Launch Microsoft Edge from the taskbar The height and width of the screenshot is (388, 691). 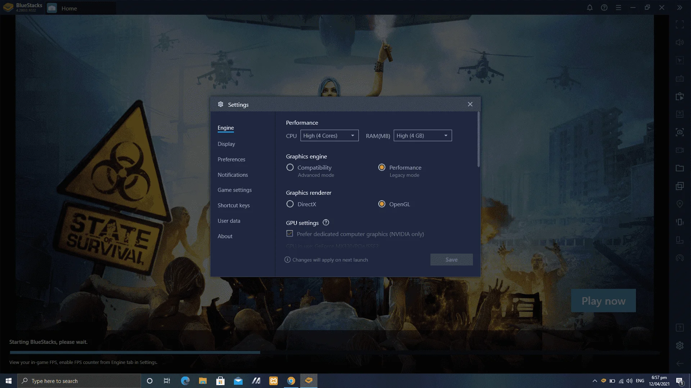(185, 381)
